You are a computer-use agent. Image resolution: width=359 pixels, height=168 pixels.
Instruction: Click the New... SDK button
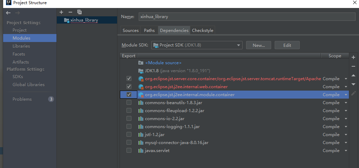coord(259,45)
